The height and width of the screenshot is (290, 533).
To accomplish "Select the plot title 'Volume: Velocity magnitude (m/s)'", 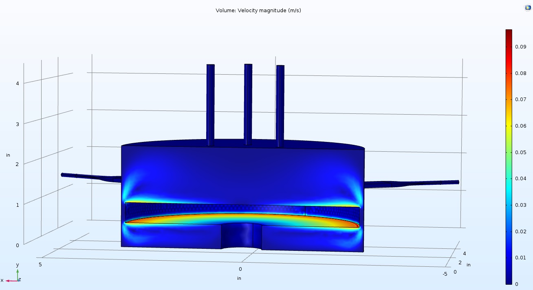I will point(258,10).
